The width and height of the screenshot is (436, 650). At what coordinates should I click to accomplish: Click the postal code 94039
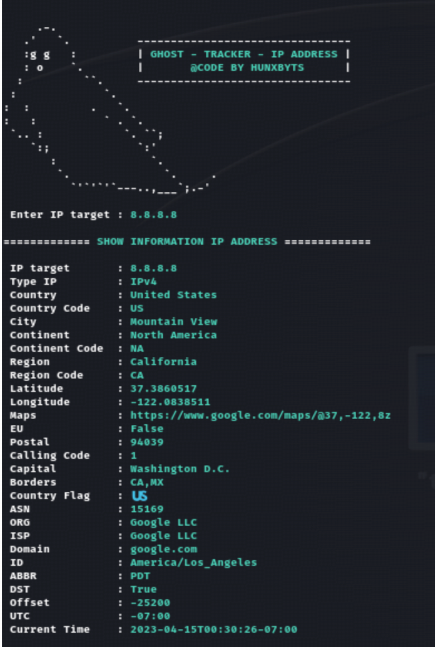click(x=147, y=442)
